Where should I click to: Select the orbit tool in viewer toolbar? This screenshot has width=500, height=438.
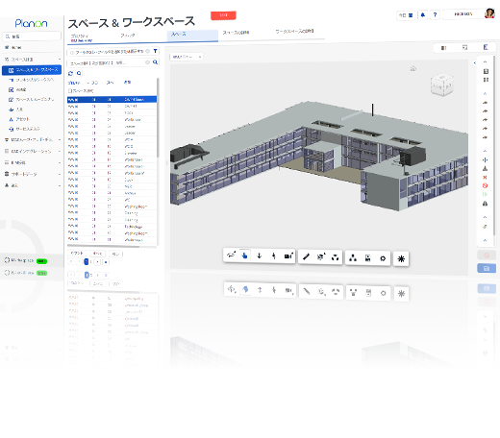click(231, 255)
